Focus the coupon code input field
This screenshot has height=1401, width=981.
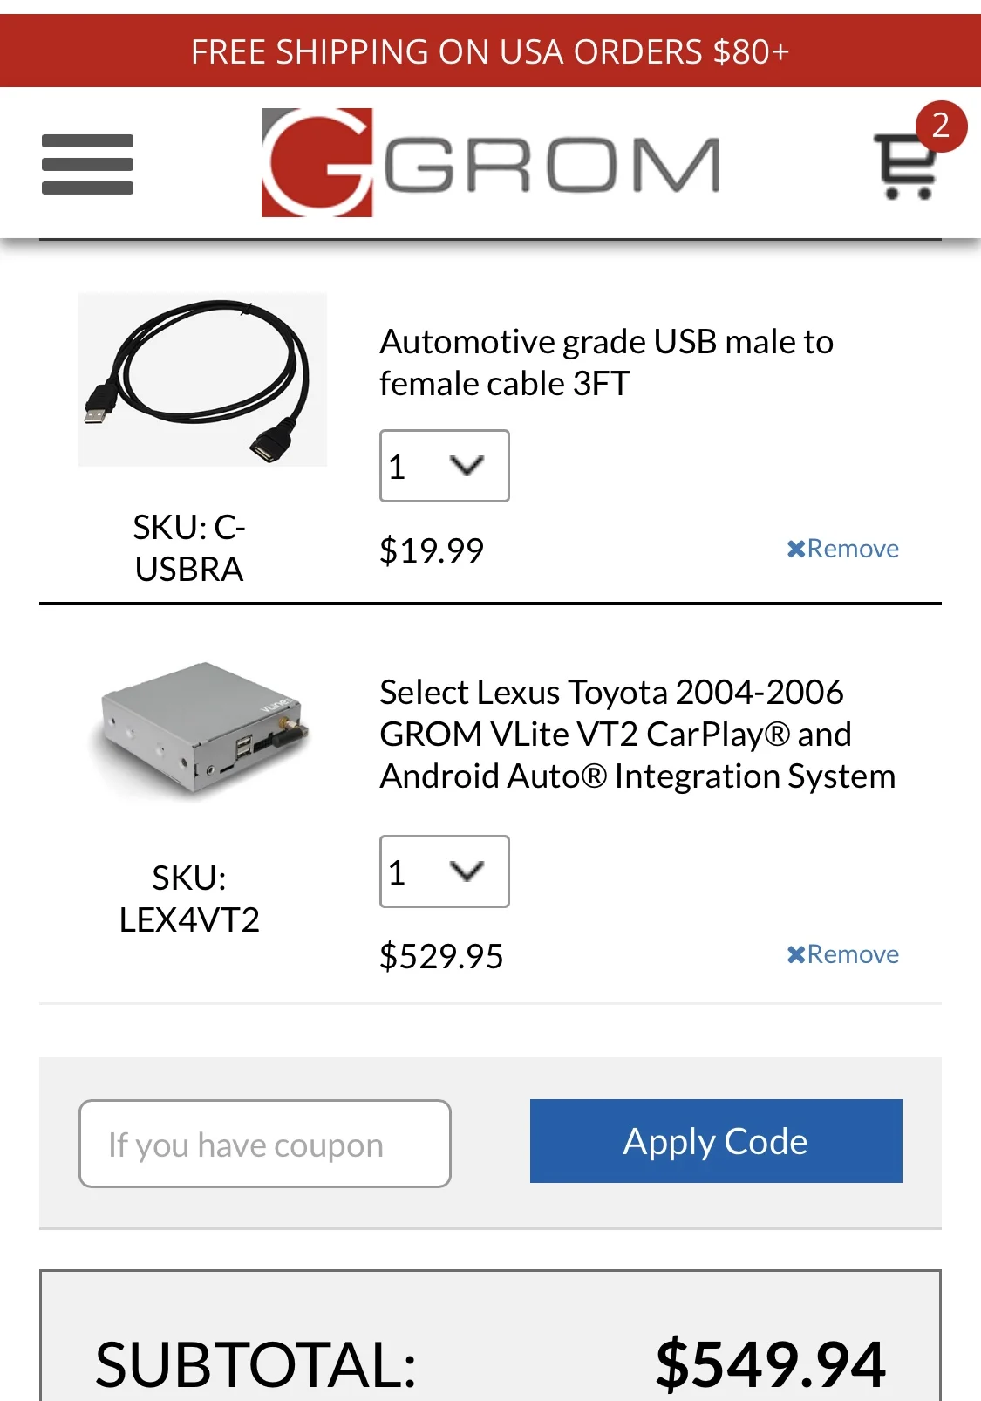point(264,1144)
